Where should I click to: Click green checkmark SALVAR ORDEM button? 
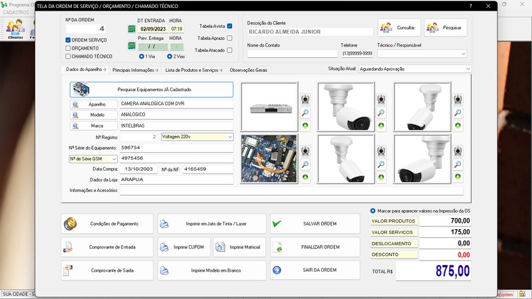pos(315,224)
